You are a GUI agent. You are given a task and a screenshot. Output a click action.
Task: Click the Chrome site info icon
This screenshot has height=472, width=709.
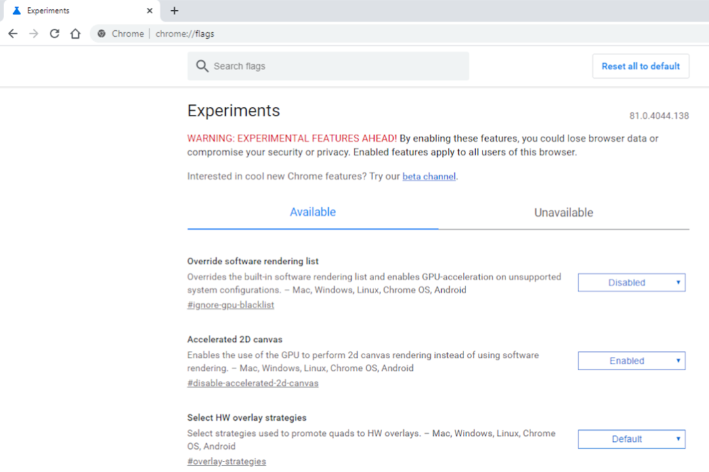click(102, 33)
